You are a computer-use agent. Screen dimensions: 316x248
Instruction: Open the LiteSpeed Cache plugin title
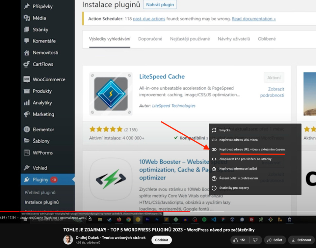(162, 76)
